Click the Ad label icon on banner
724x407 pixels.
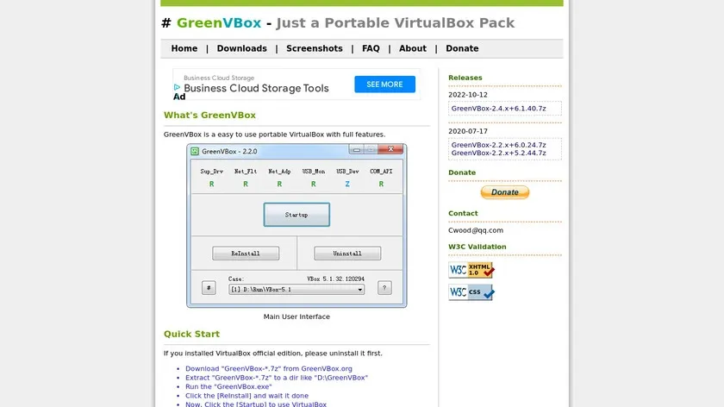[x=179, y=97]
